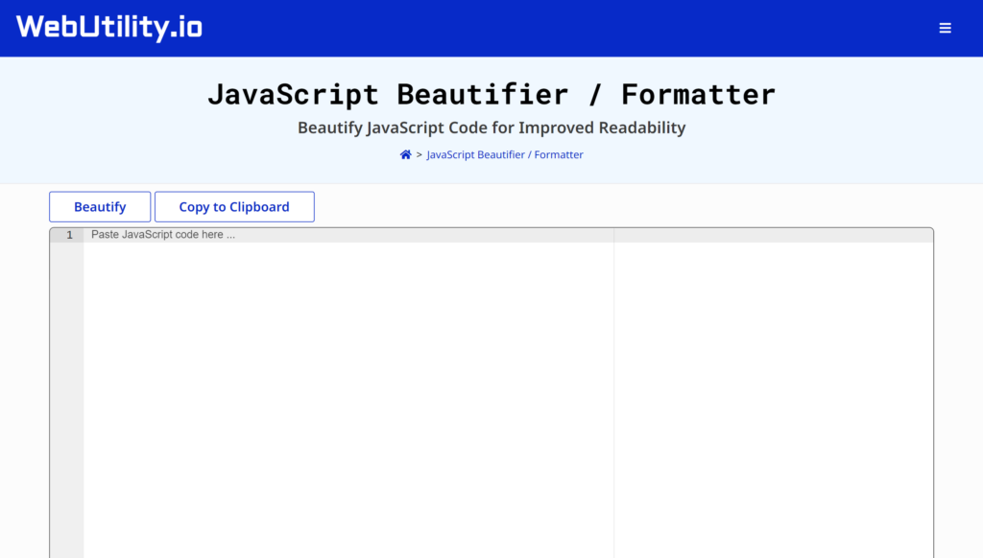Image resolution: width=983 pixels, height=558 pixels.
Task: Click the breadcrumb separator arrow
Action: pyautogui.click(x=420, y=154)
